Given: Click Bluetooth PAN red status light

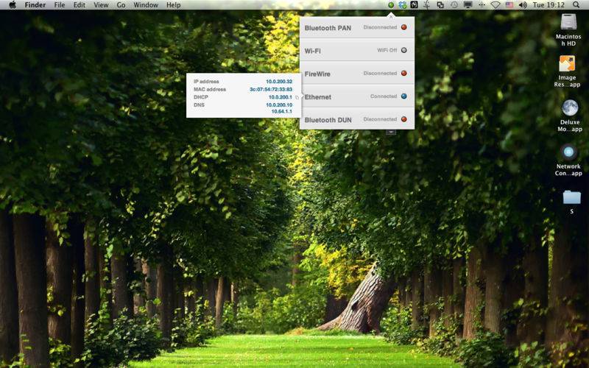Looking at the screenshot, I should [403, 27].
